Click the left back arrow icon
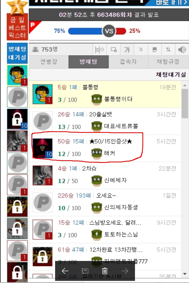 coord(65,271)
